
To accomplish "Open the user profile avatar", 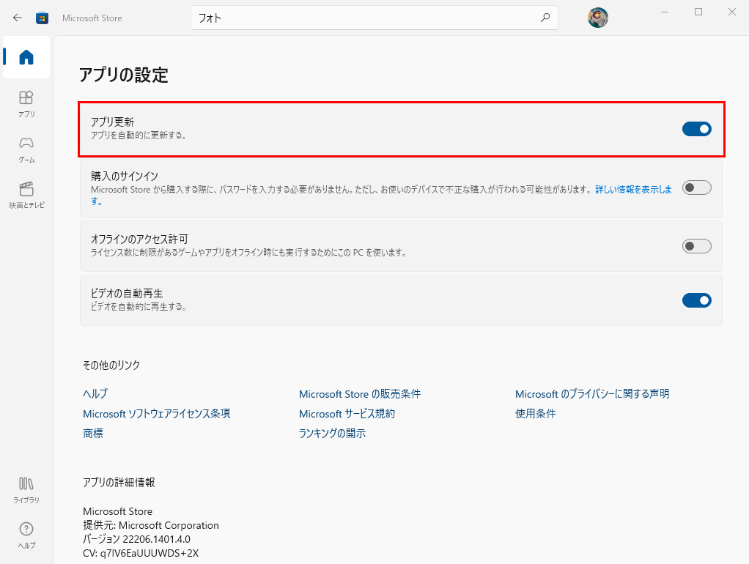I will [597, 18].
